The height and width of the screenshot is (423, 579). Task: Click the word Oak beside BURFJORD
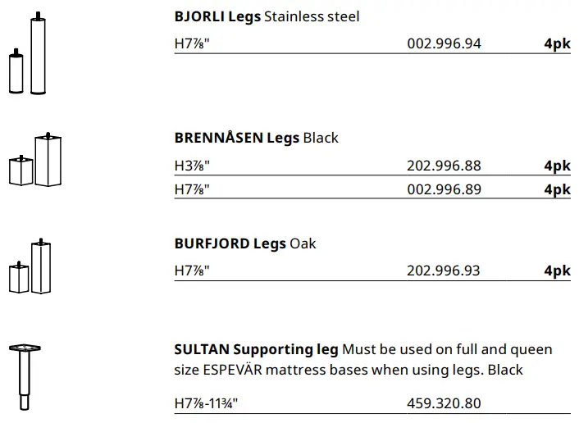pos(303,243)
